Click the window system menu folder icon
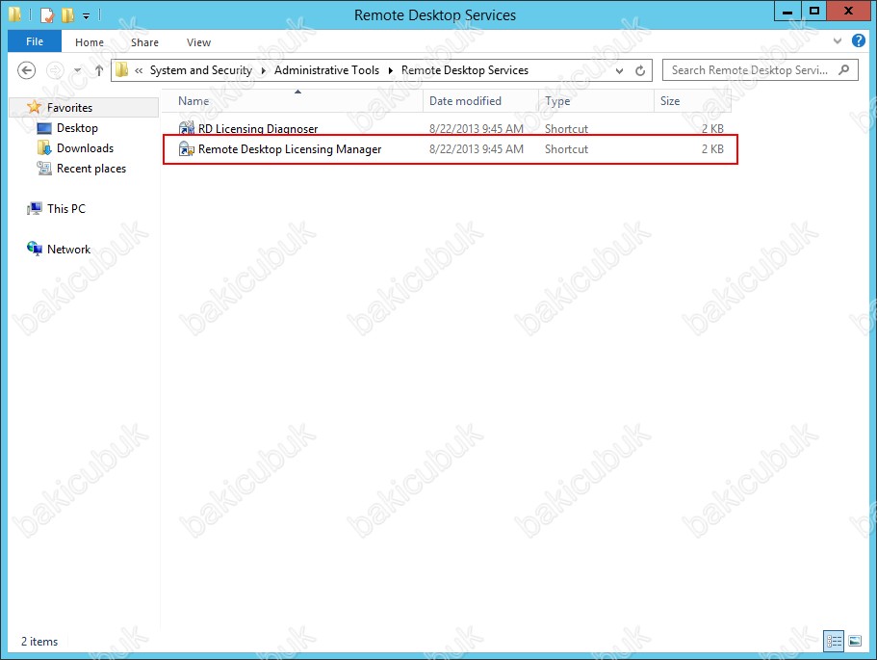 [x=15, y=14]
